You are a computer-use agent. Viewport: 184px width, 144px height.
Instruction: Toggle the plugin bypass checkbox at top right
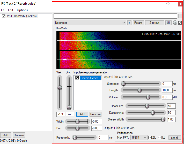click(x=180, y=23)
